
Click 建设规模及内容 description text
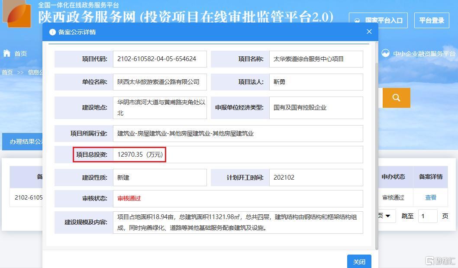[x=237, y=223]
